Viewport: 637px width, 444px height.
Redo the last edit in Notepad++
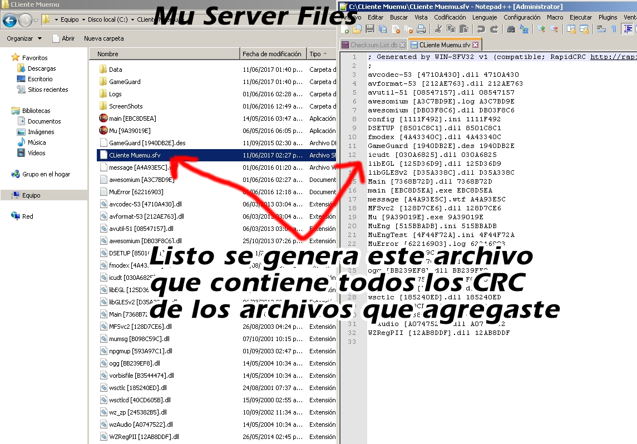point(494,29)
